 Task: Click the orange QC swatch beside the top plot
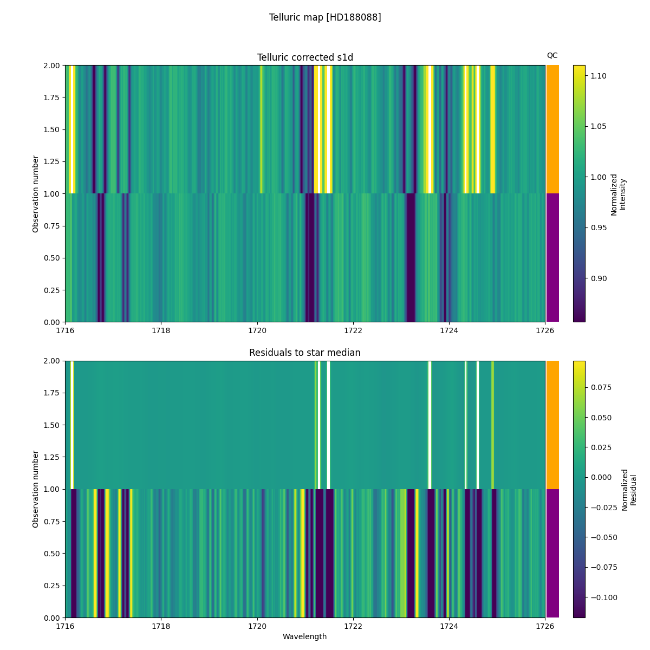[x=552, y=129]
